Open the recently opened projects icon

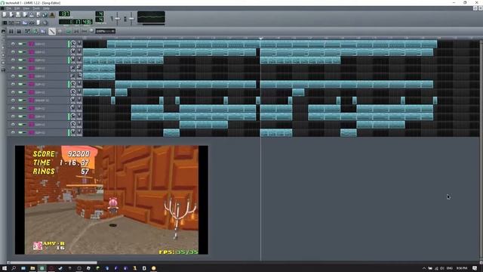point(25,14)
